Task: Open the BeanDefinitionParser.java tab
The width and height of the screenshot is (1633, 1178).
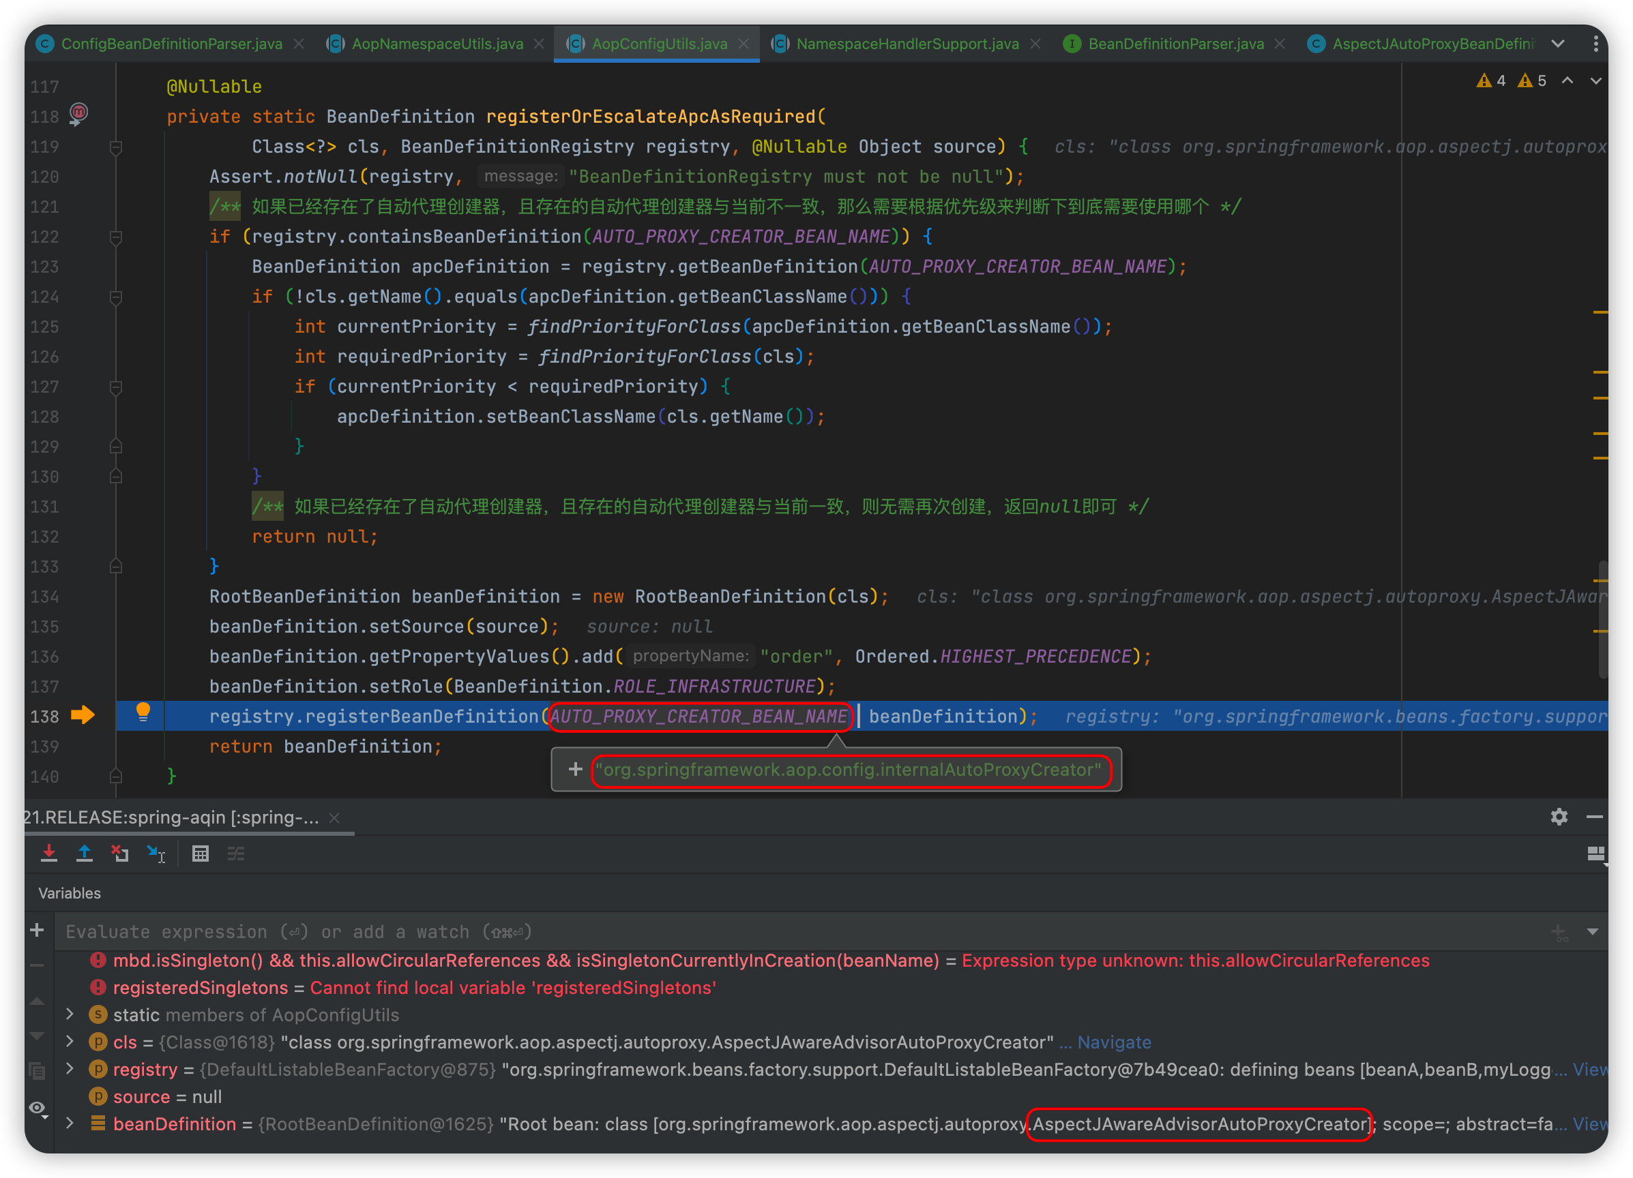Action: click(1175, 44)
